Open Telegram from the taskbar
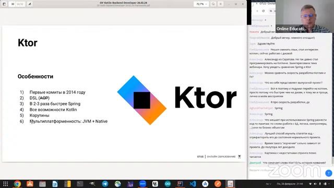334x188 pixels. 105,184
